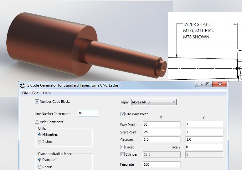Open the File menu

[25, 93]
